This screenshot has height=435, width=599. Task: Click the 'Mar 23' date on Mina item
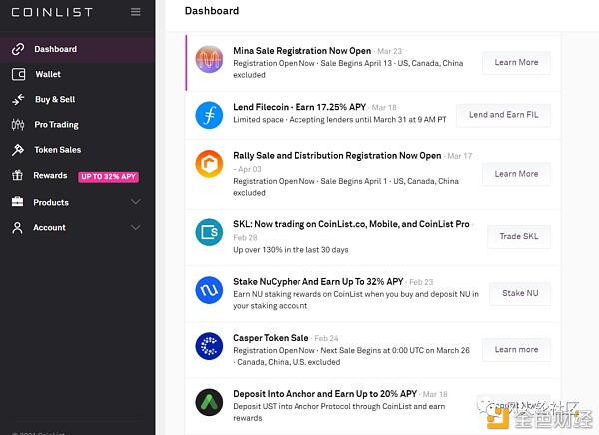(389, 51)
